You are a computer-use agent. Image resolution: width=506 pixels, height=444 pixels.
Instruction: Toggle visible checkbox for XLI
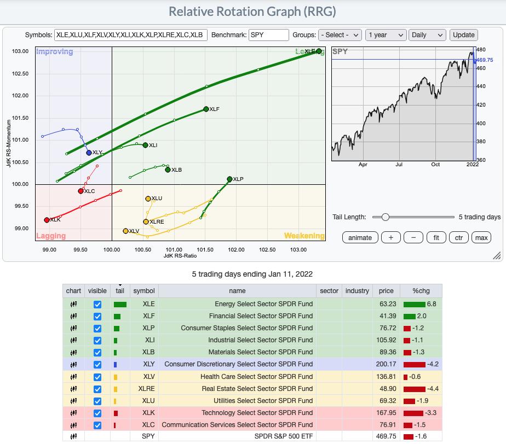click(97, 341)
